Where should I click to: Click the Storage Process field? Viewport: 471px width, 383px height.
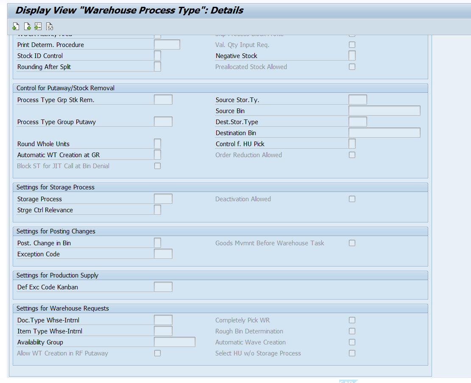(163, 199)
